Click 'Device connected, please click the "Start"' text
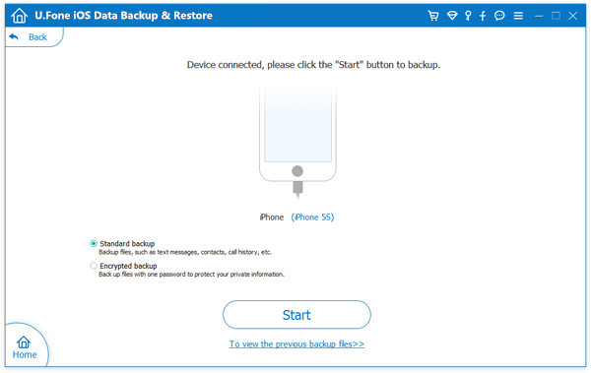This screenshot has width=591, height=373. coord(313,65)
